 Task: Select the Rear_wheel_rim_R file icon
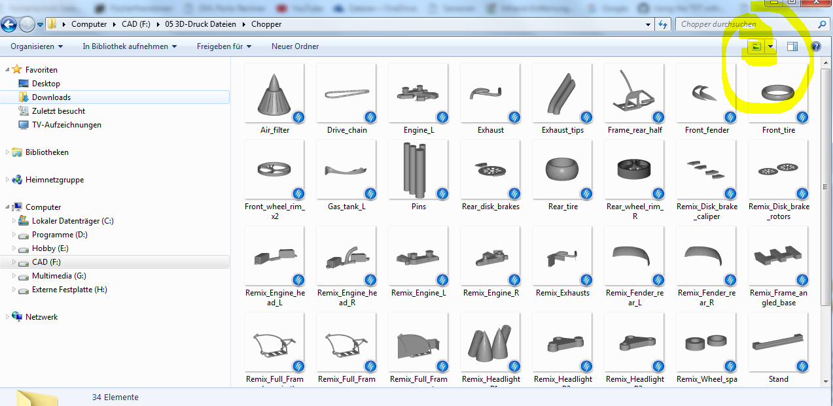coord(634,170)
